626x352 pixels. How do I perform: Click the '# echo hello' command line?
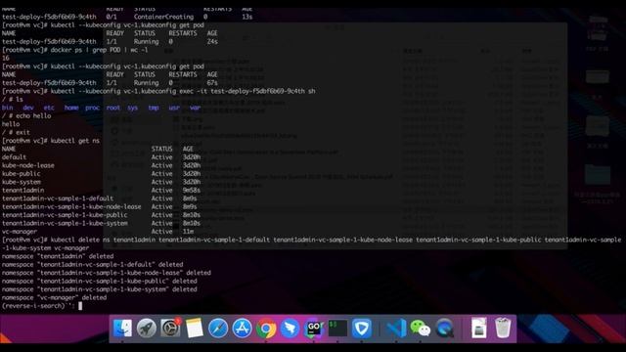(x=26, y=115)
